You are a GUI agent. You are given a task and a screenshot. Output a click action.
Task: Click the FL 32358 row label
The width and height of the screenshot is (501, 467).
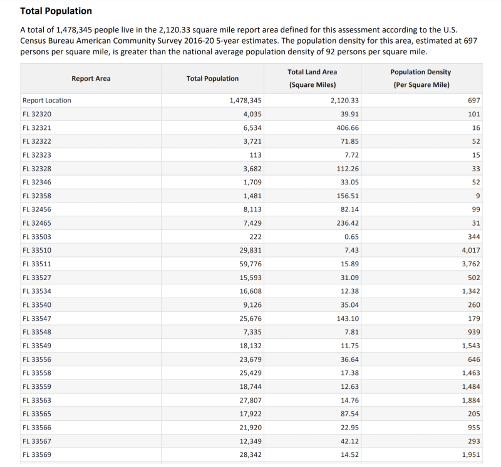tap(37, 196)
